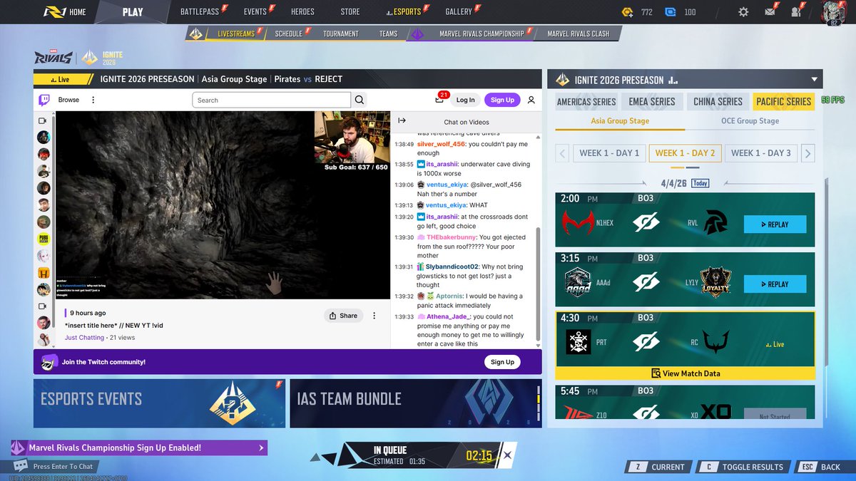Click the Twitch logo icon
The image size is (856, 481).
coord(44,100)
